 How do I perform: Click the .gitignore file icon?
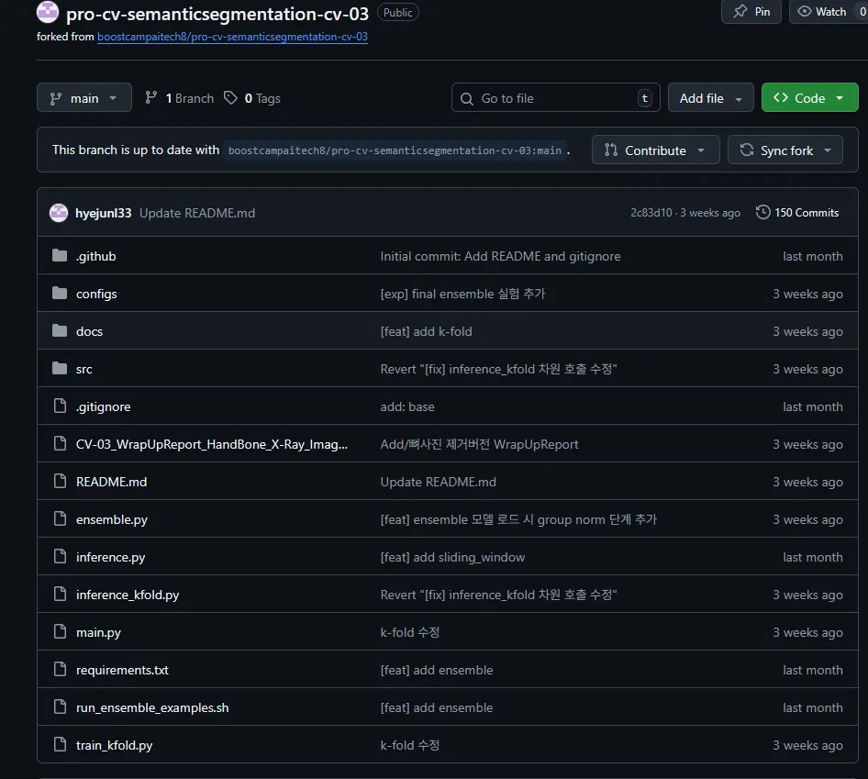[60, 406]
